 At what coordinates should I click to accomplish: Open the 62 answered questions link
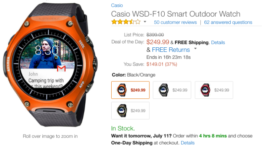228,22
